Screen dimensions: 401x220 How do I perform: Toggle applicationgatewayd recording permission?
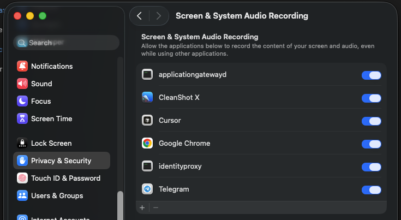tap(371, 75)
